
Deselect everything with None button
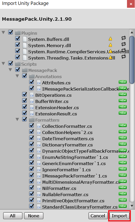pyautogui.click(x=34, y=216)
